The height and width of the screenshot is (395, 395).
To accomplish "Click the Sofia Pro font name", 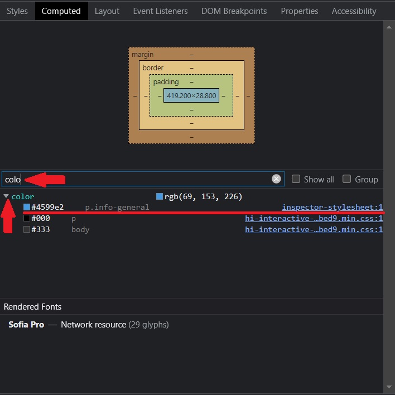I will (x=26, y=325).
